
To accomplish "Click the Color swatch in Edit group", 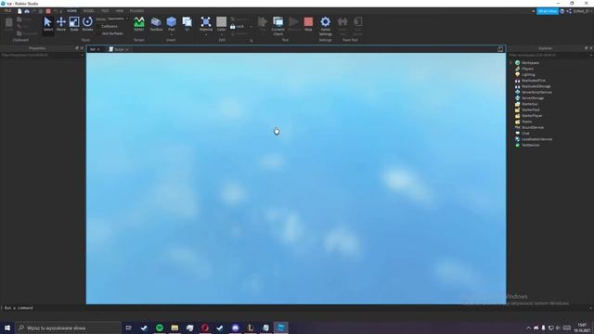I will [x=222, y=21].
